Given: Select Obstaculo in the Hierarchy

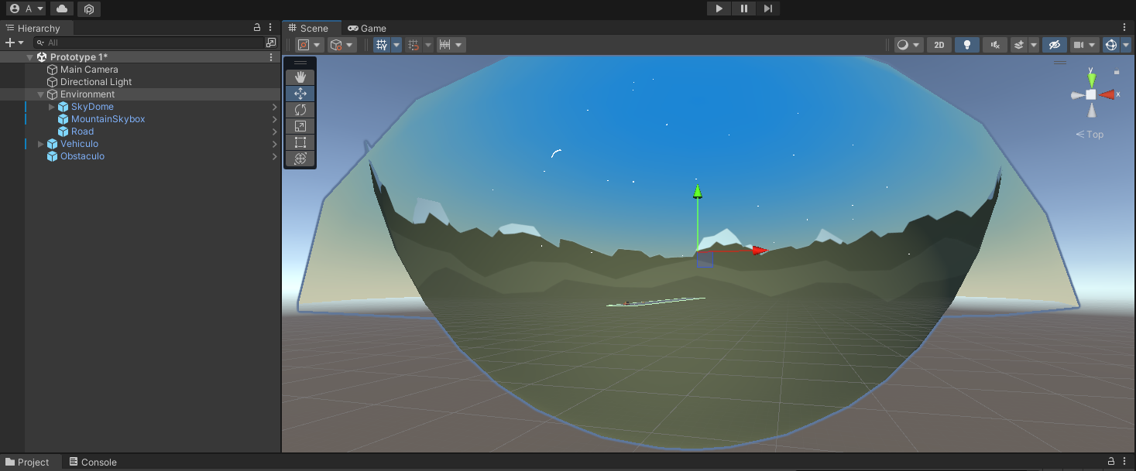Looking at the screenshot, I should coord(82,156).
